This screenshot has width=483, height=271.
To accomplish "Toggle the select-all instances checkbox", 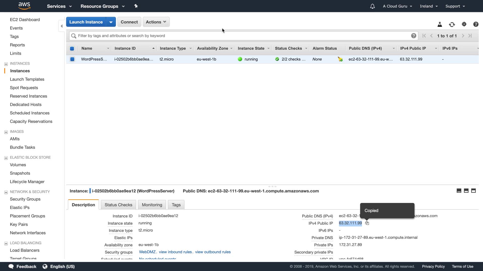I will [x=72, y=48].
